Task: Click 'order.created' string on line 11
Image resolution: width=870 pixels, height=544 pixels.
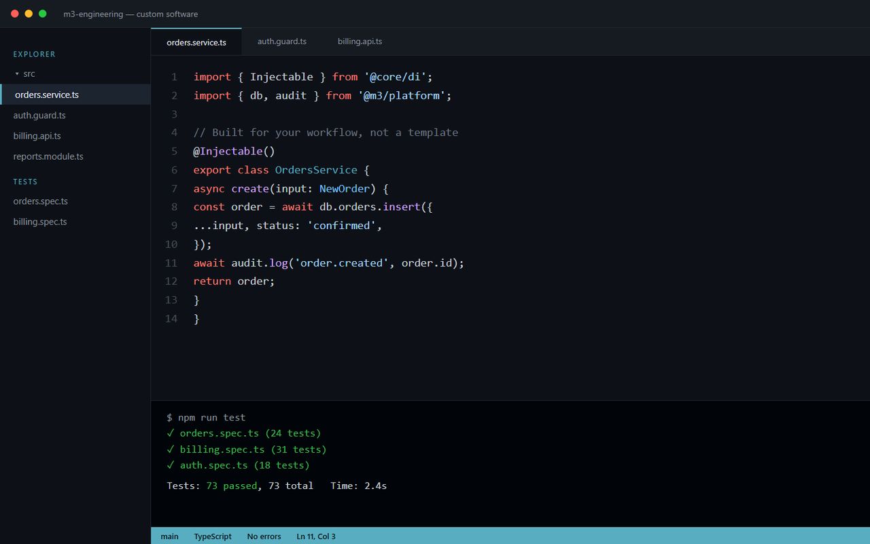Action: 341,262
